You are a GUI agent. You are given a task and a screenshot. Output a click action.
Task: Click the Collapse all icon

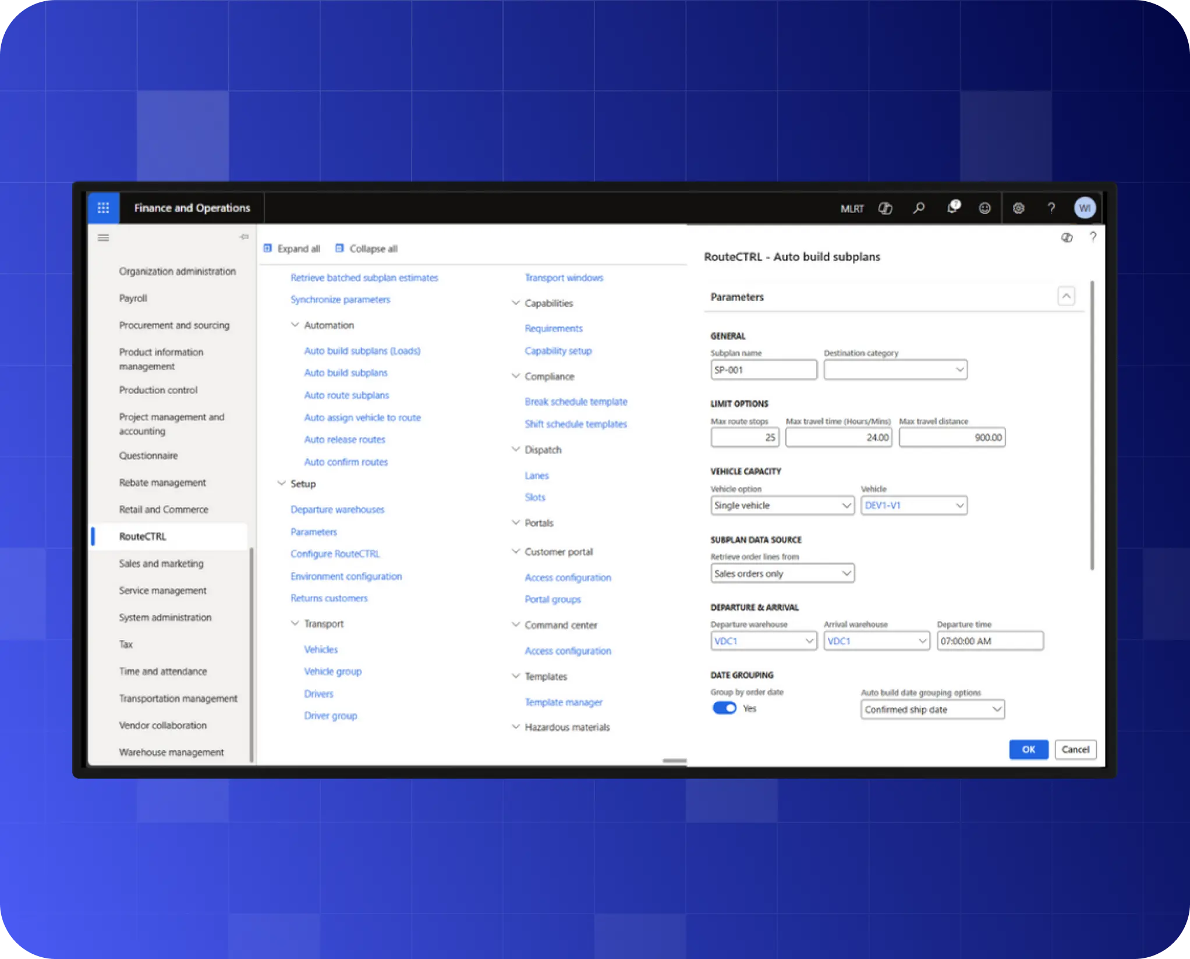[x=339, y=248]
